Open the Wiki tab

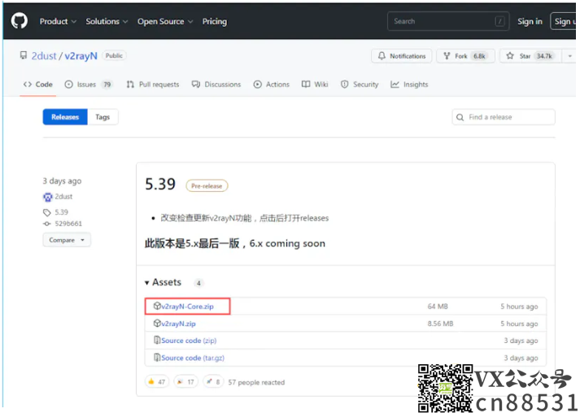(x=315, y=85)
